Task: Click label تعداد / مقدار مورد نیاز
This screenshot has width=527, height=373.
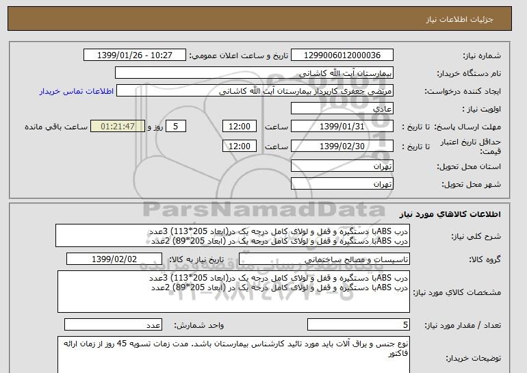Action: (x=463, y=325)
